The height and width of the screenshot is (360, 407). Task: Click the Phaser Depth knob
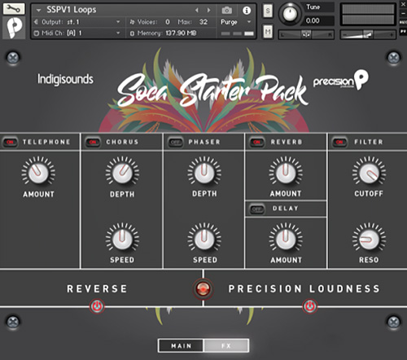click(x=204, y=173)
